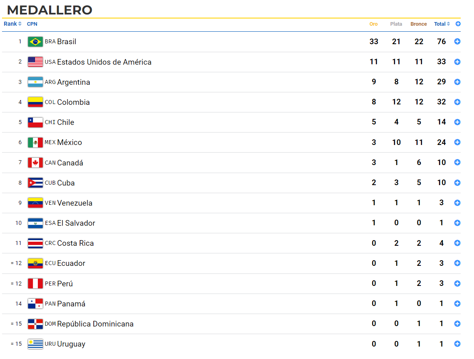Image resolution: width=474 pixels, height=359 pixels.
Task: Expand México medal breakdown plus icon
Action: click(x=457, y=142)
